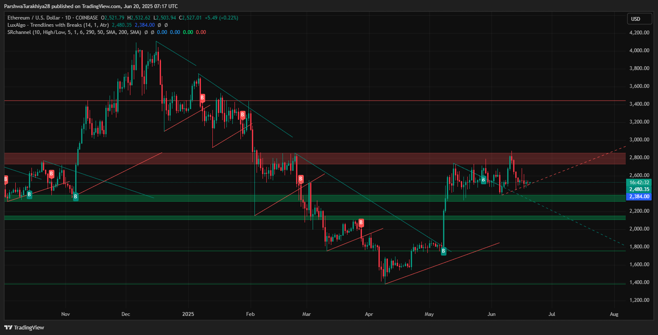The height and width of the screenshot is (335, 658).
Task: Click the Jun label on time axis
Action: pyautogui.click(x=491, y=315)
